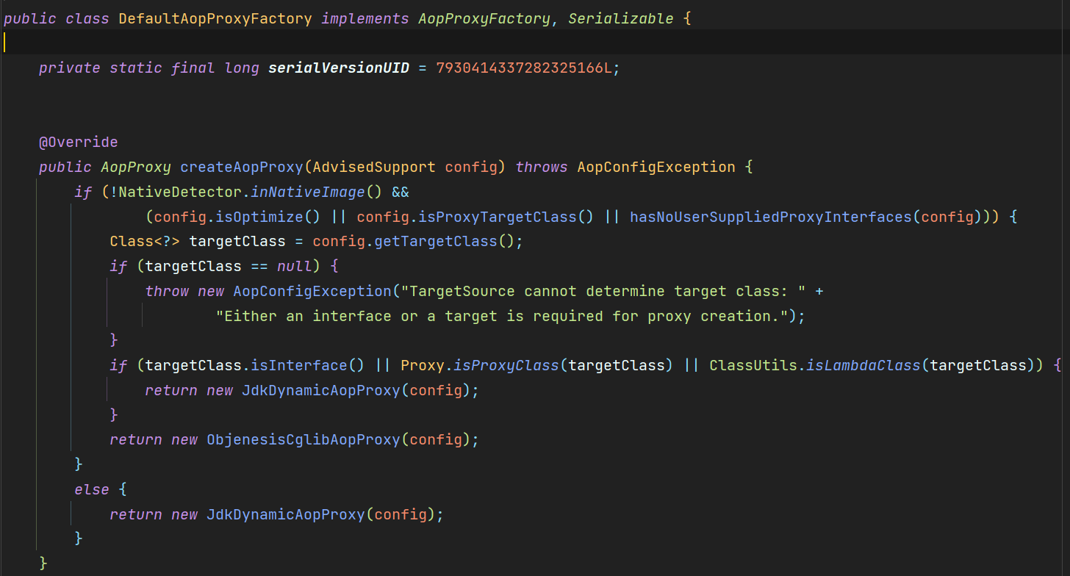Click the isLambdaClass method call
This screenshot has width=1070, height=576.
(863, 365)
